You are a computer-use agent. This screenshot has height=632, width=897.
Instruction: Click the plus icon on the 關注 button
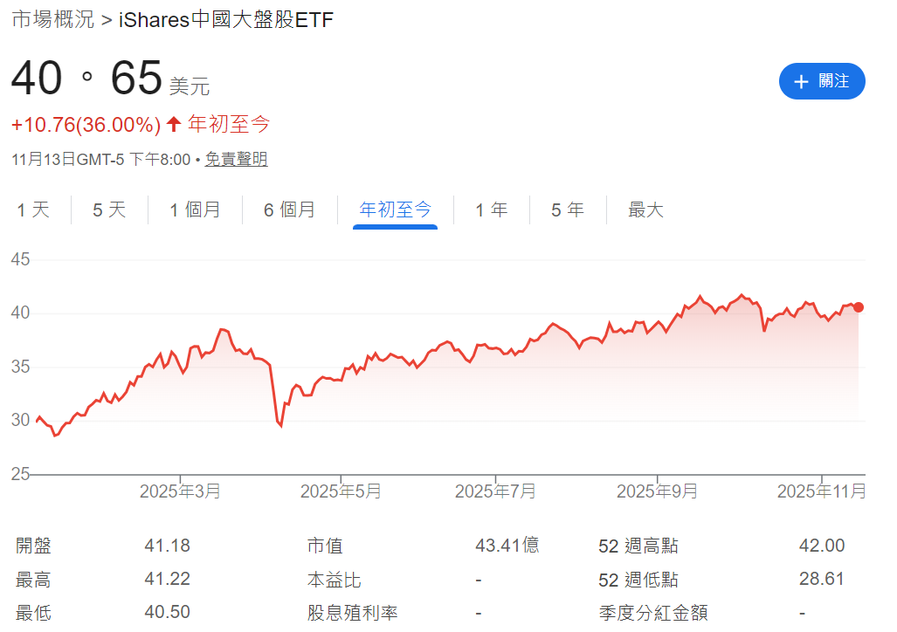(801, 81)
